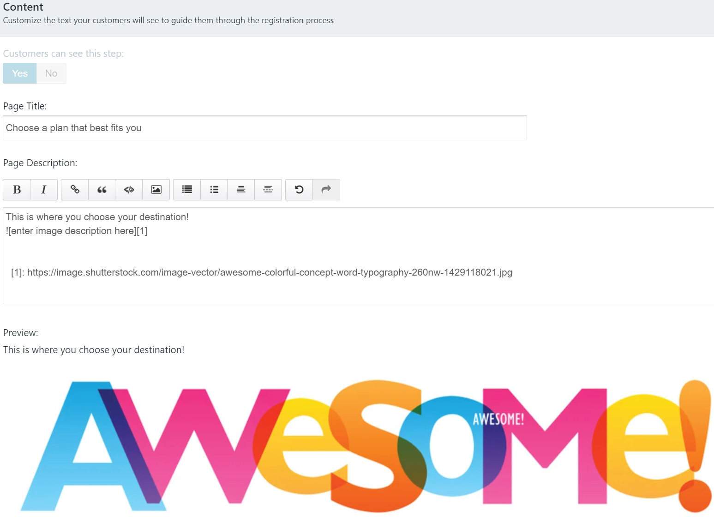Screen dimensions: 714x517
Task: Insert a code sample using the code icon
Action: coord(129,190)
